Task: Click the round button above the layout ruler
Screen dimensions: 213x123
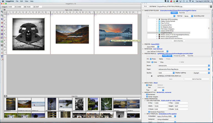Action: 5,10
